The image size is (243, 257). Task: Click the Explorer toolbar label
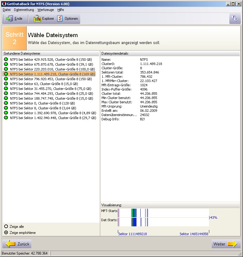pos(48,19)
